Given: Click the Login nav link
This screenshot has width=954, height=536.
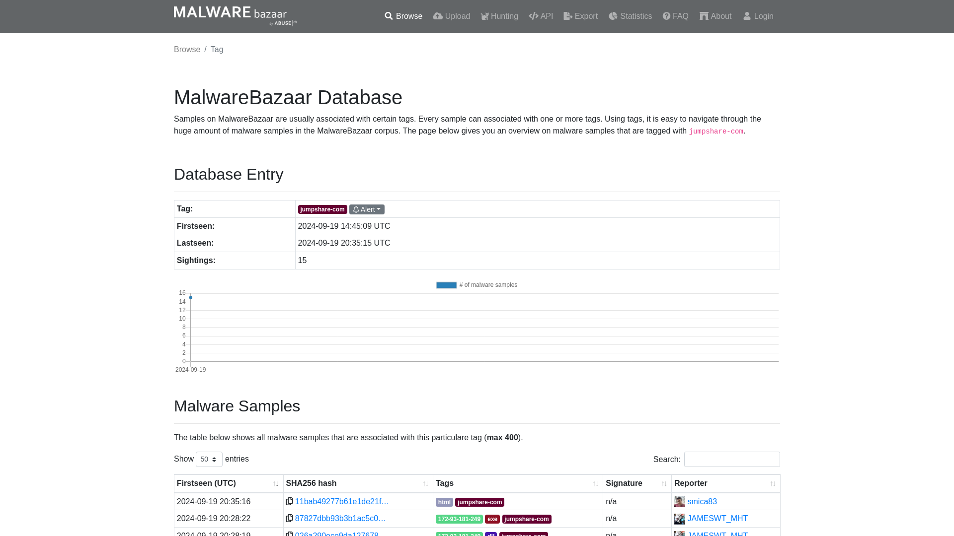Looking at the screenshot, I should (x=758, y=16).
